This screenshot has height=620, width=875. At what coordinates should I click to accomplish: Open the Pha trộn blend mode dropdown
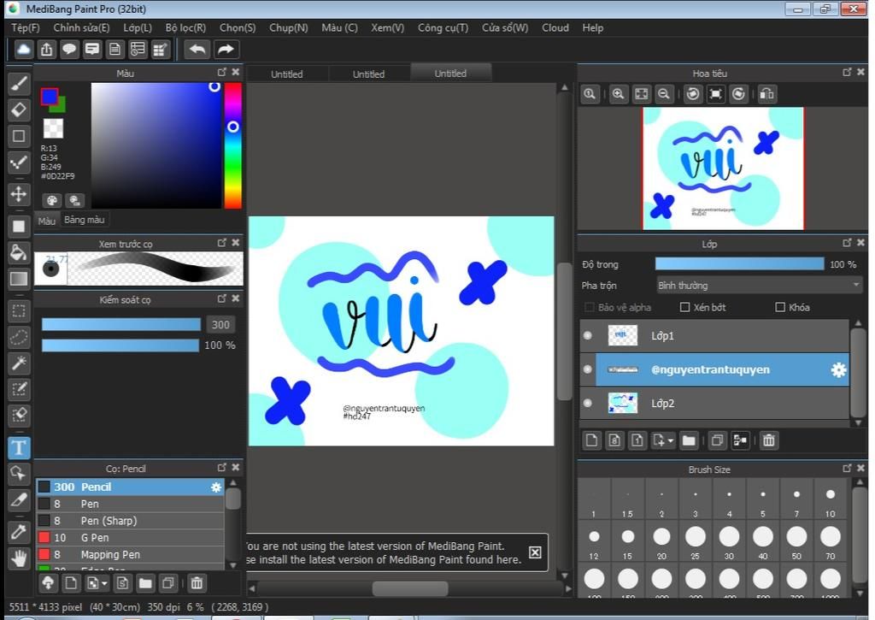[760, 286]
